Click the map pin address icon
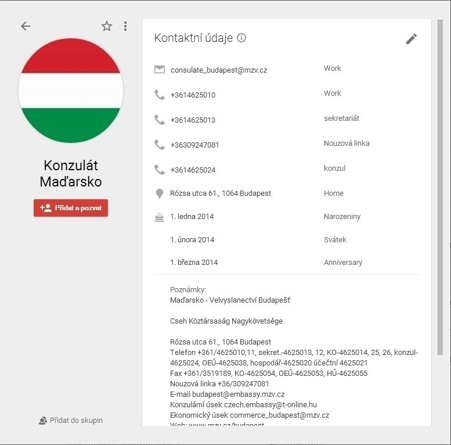This screenshot has height=445, width=451. 160,193
